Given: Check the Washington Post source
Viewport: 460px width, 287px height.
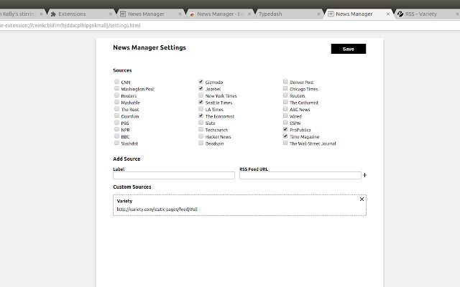Looking at the screenshot, I should click(116, 88).
